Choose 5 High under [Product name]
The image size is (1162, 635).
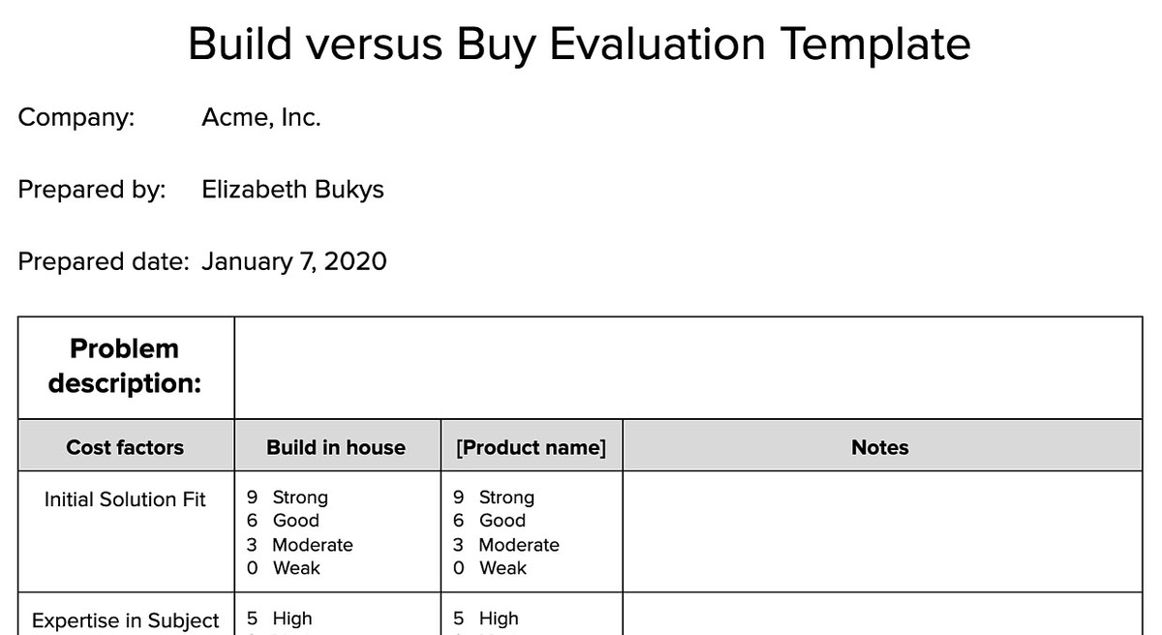pyautogui.click(x=486, y=619)
